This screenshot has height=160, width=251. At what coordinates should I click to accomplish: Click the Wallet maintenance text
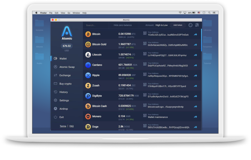pyautogui.click(x=158, y=117)
